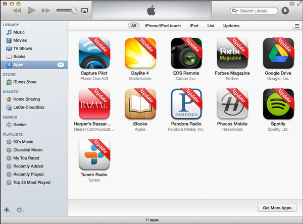
Task: Click the Apple logo status display
Action: coord(151,10)
